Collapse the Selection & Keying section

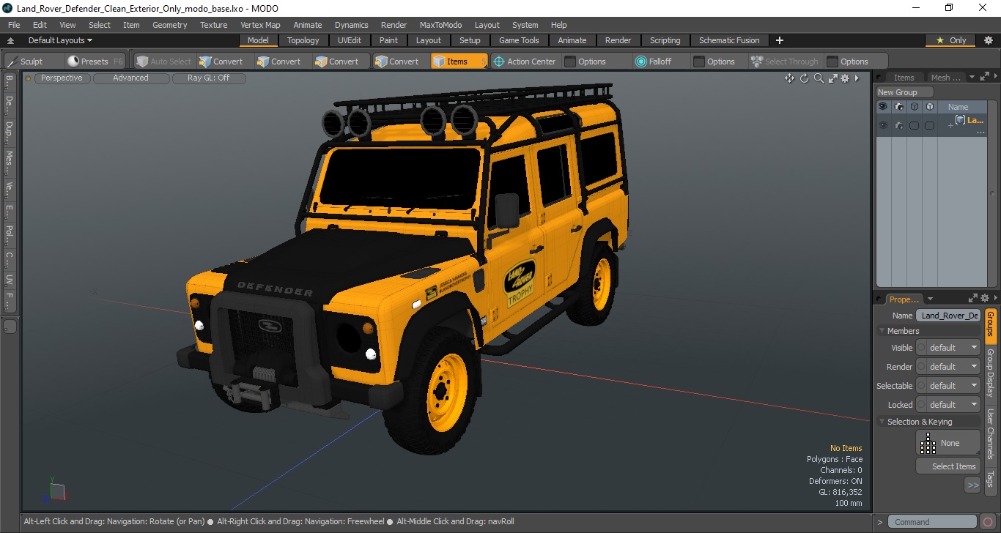[882, 422]
